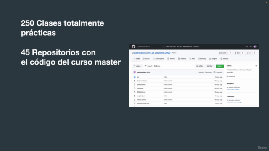Select the repository Pull requests tab

coord(158,59)
